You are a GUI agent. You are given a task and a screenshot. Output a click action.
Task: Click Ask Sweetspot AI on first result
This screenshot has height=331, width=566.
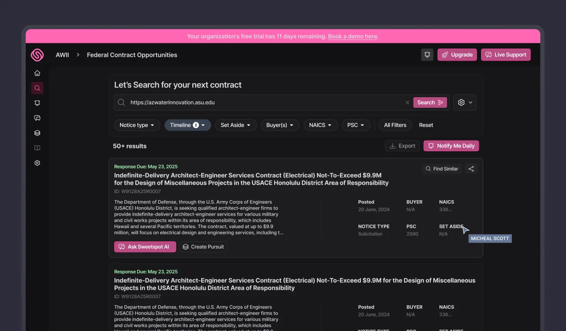pyautogui.click(x=145, y=247)
